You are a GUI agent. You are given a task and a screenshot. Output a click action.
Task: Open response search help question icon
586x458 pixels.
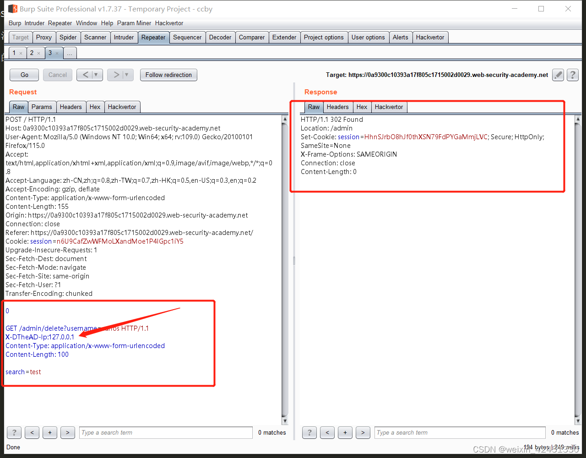[309, 432]
